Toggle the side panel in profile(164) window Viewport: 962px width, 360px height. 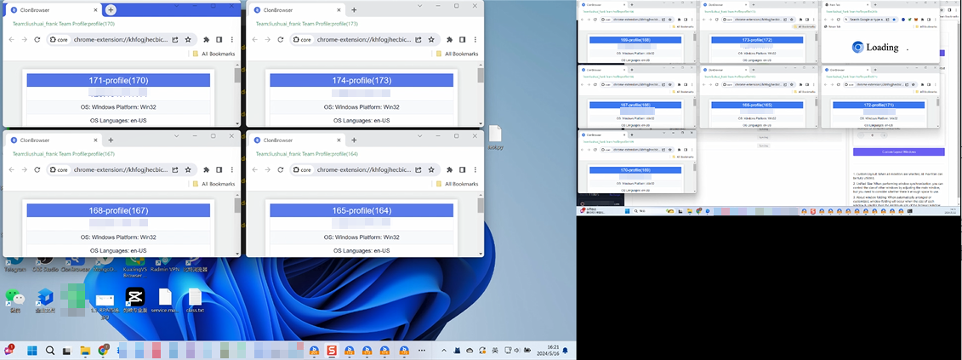[462, 169]
